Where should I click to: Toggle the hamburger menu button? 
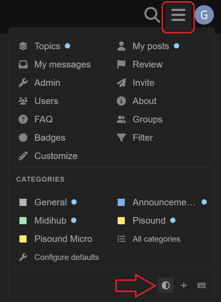pos(178,15)
